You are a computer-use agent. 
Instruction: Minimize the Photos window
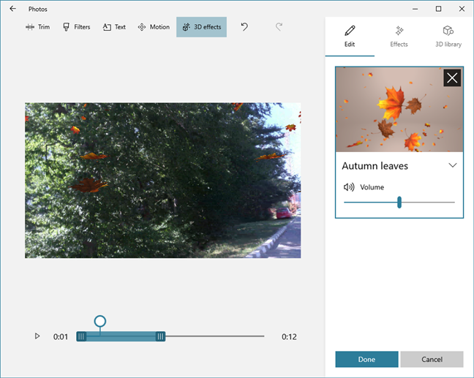pyautogui.click(x=415, y=9)
